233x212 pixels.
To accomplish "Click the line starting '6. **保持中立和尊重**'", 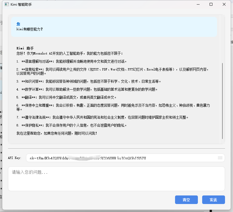I will point(113,107).
